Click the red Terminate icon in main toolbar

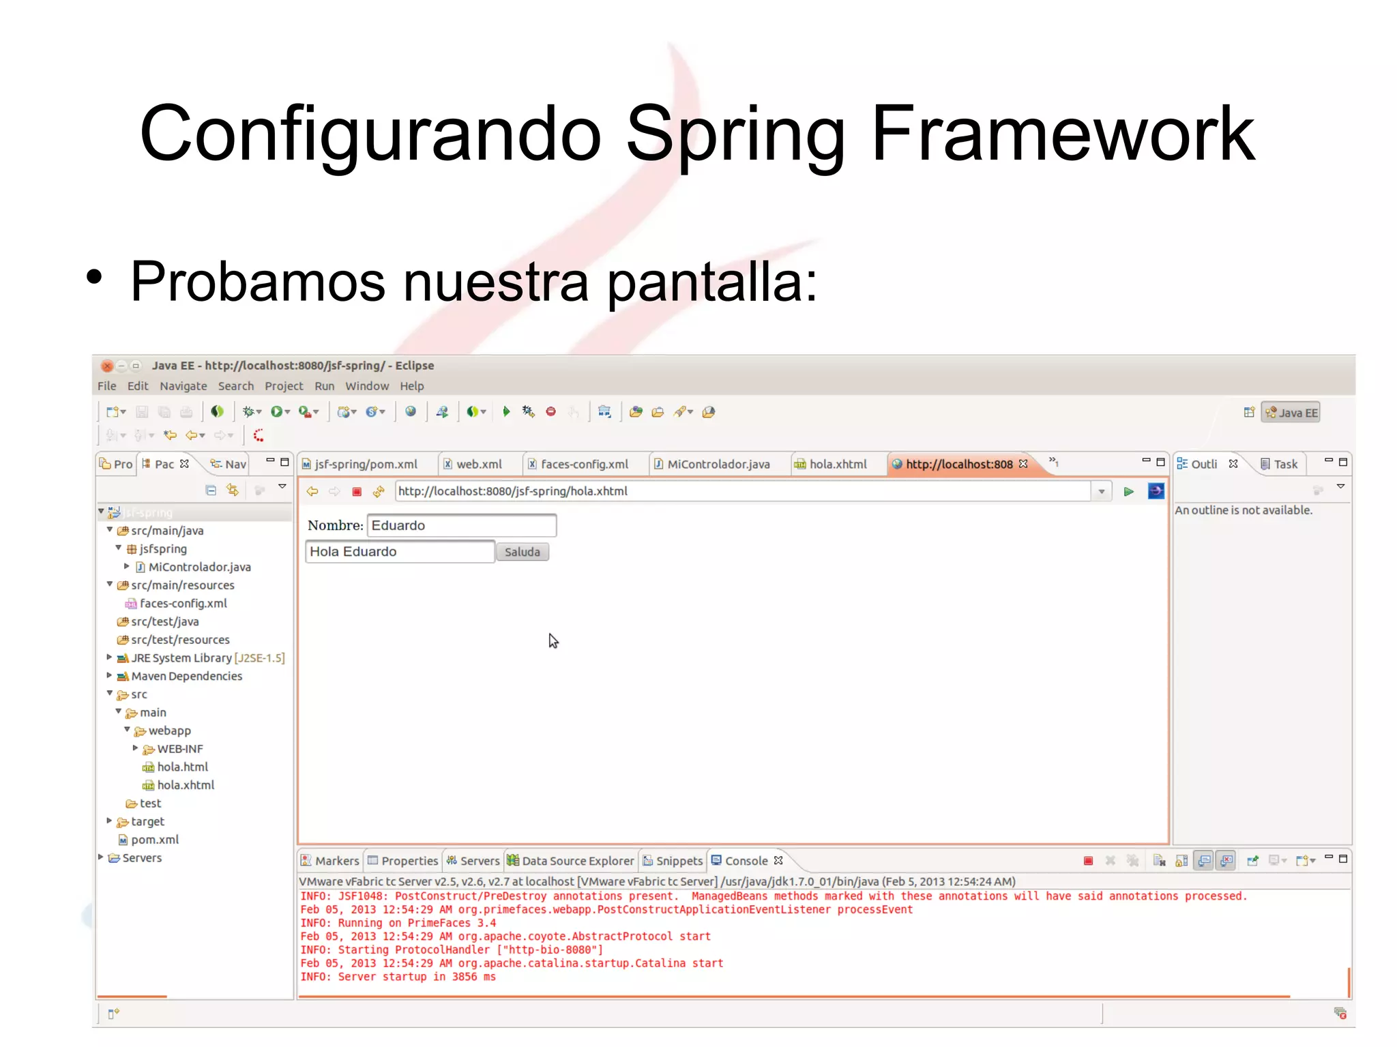[x=551, y=411]
